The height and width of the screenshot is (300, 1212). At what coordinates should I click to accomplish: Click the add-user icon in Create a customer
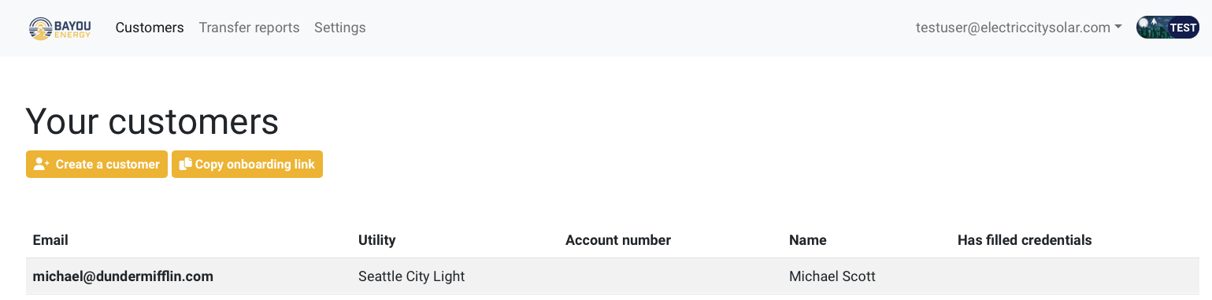tap(42, 165)
